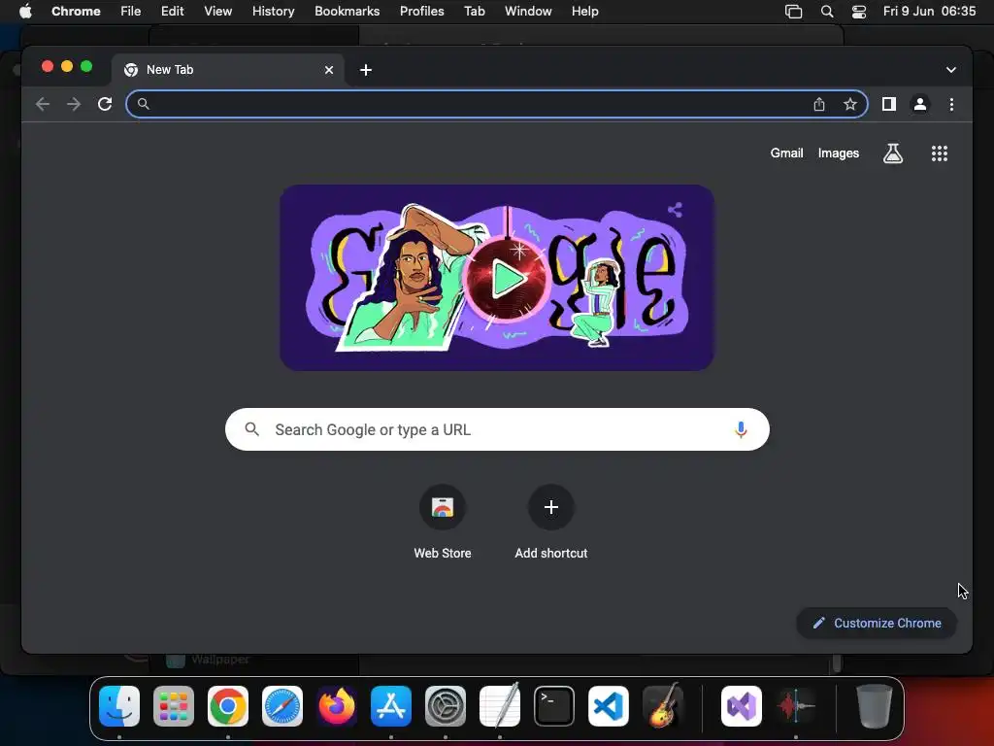
Task: Click the search magnifier in address bar
Action: tap(144, 104)
